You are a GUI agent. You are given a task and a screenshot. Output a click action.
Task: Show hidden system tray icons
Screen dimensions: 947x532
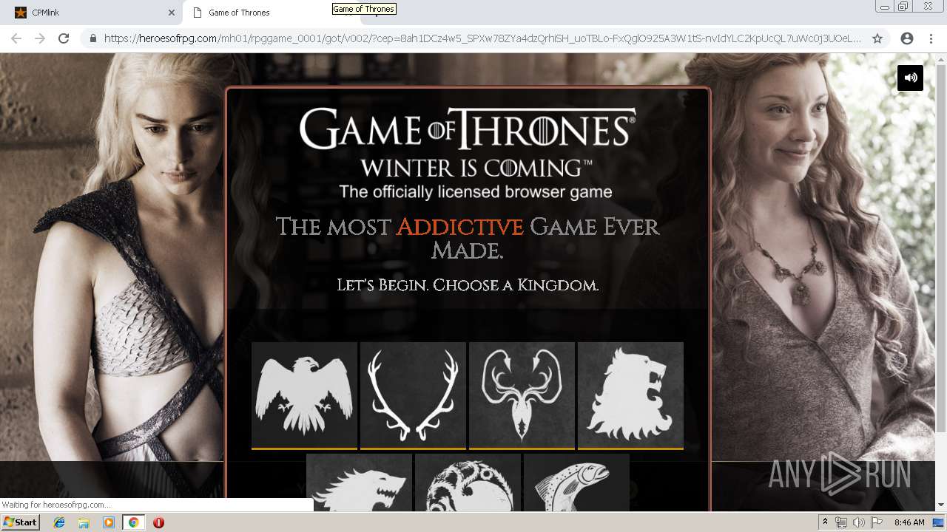[825, 522]
